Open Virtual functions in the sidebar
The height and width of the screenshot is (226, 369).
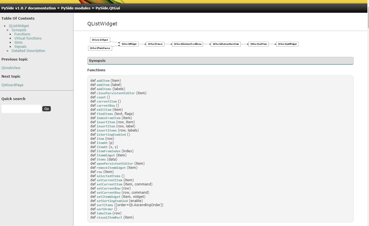click(28, 38)
